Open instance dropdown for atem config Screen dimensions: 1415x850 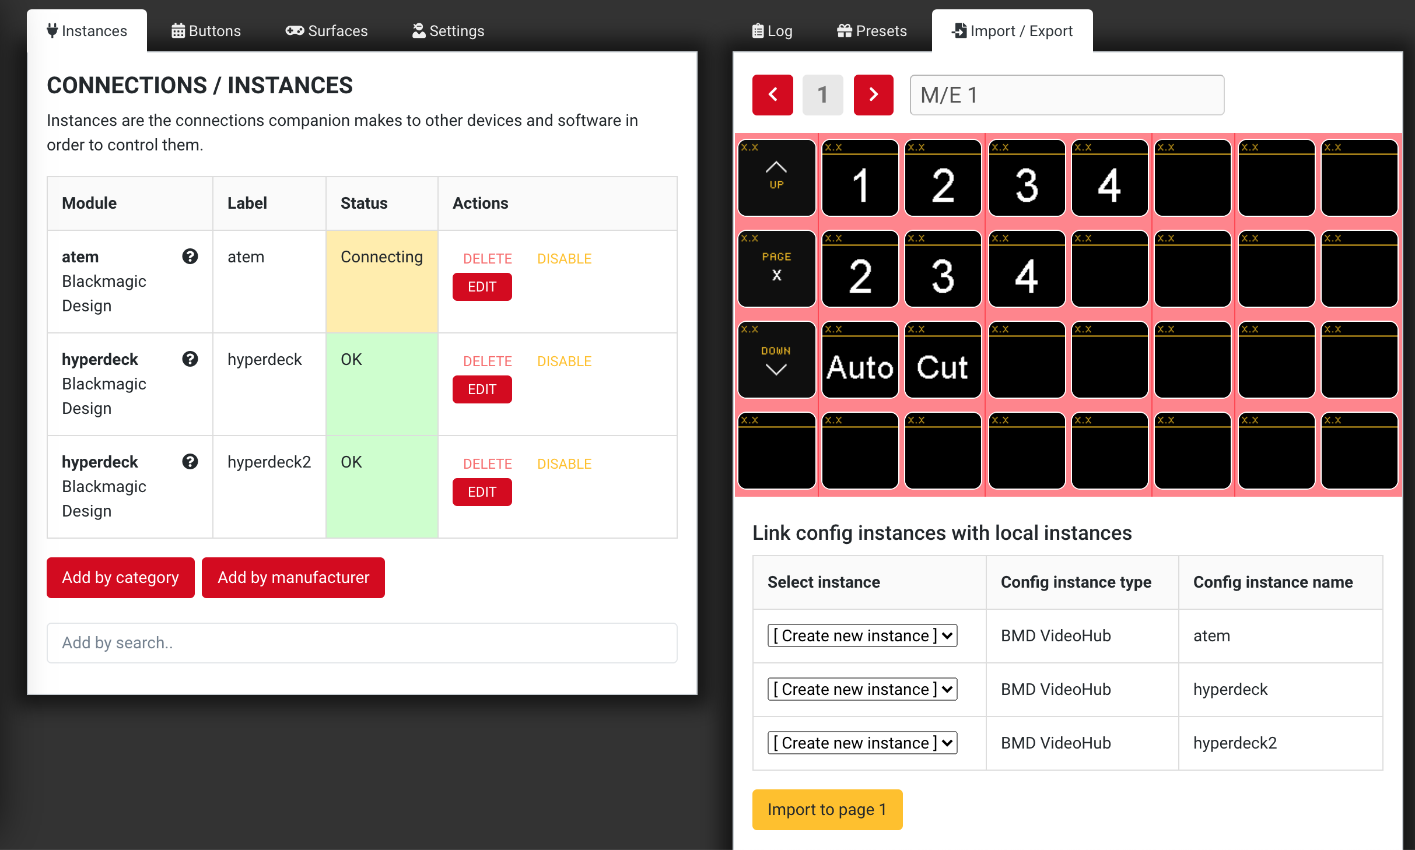tap(862, 635)
